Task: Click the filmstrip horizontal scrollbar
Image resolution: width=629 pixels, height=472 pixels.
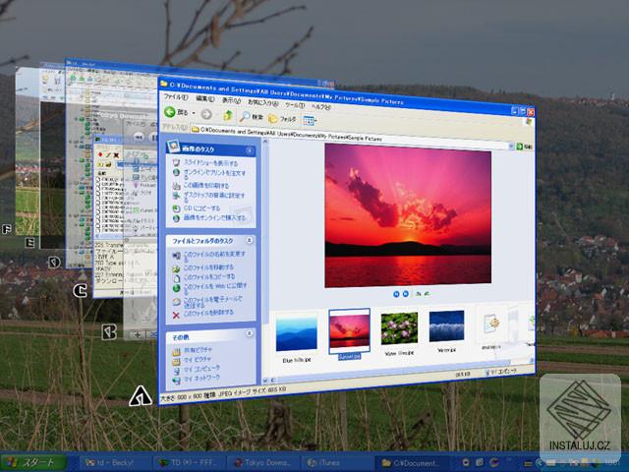Action: [401, 372]
